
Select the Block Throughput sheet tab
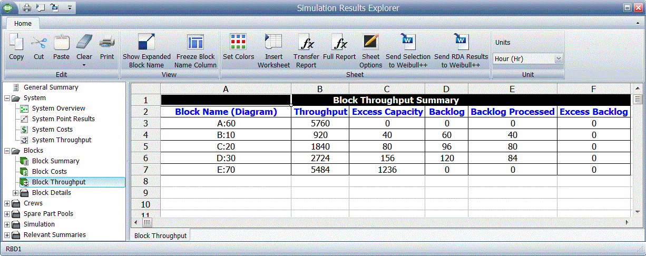160,236
